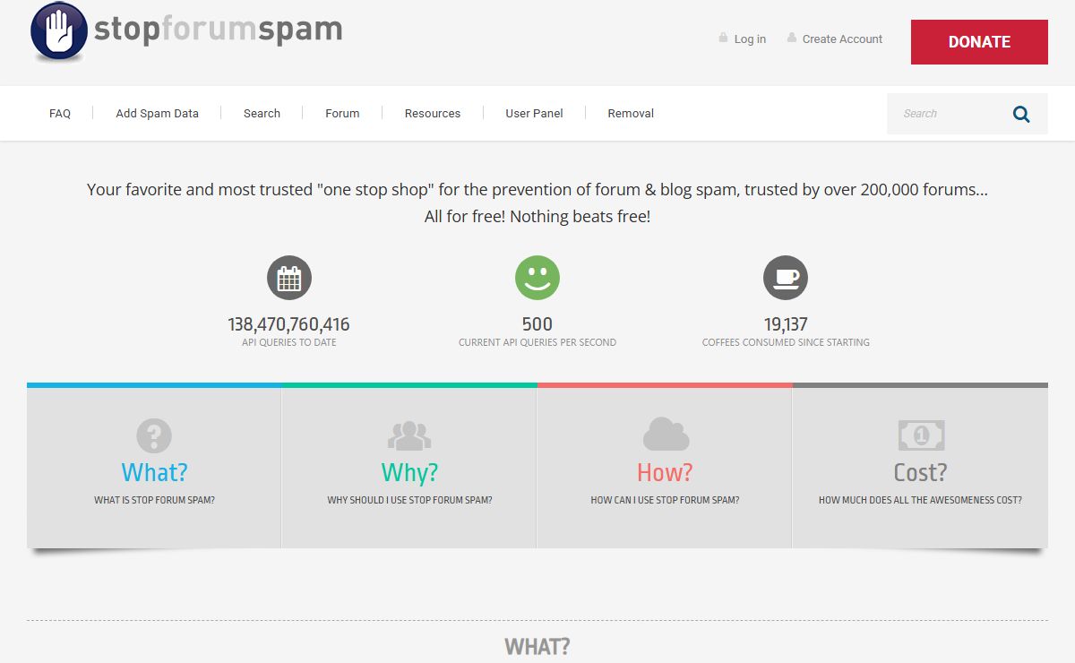Click the Create Account link
The height and width of the screenshot is (663, 1075).
point(842,39)
